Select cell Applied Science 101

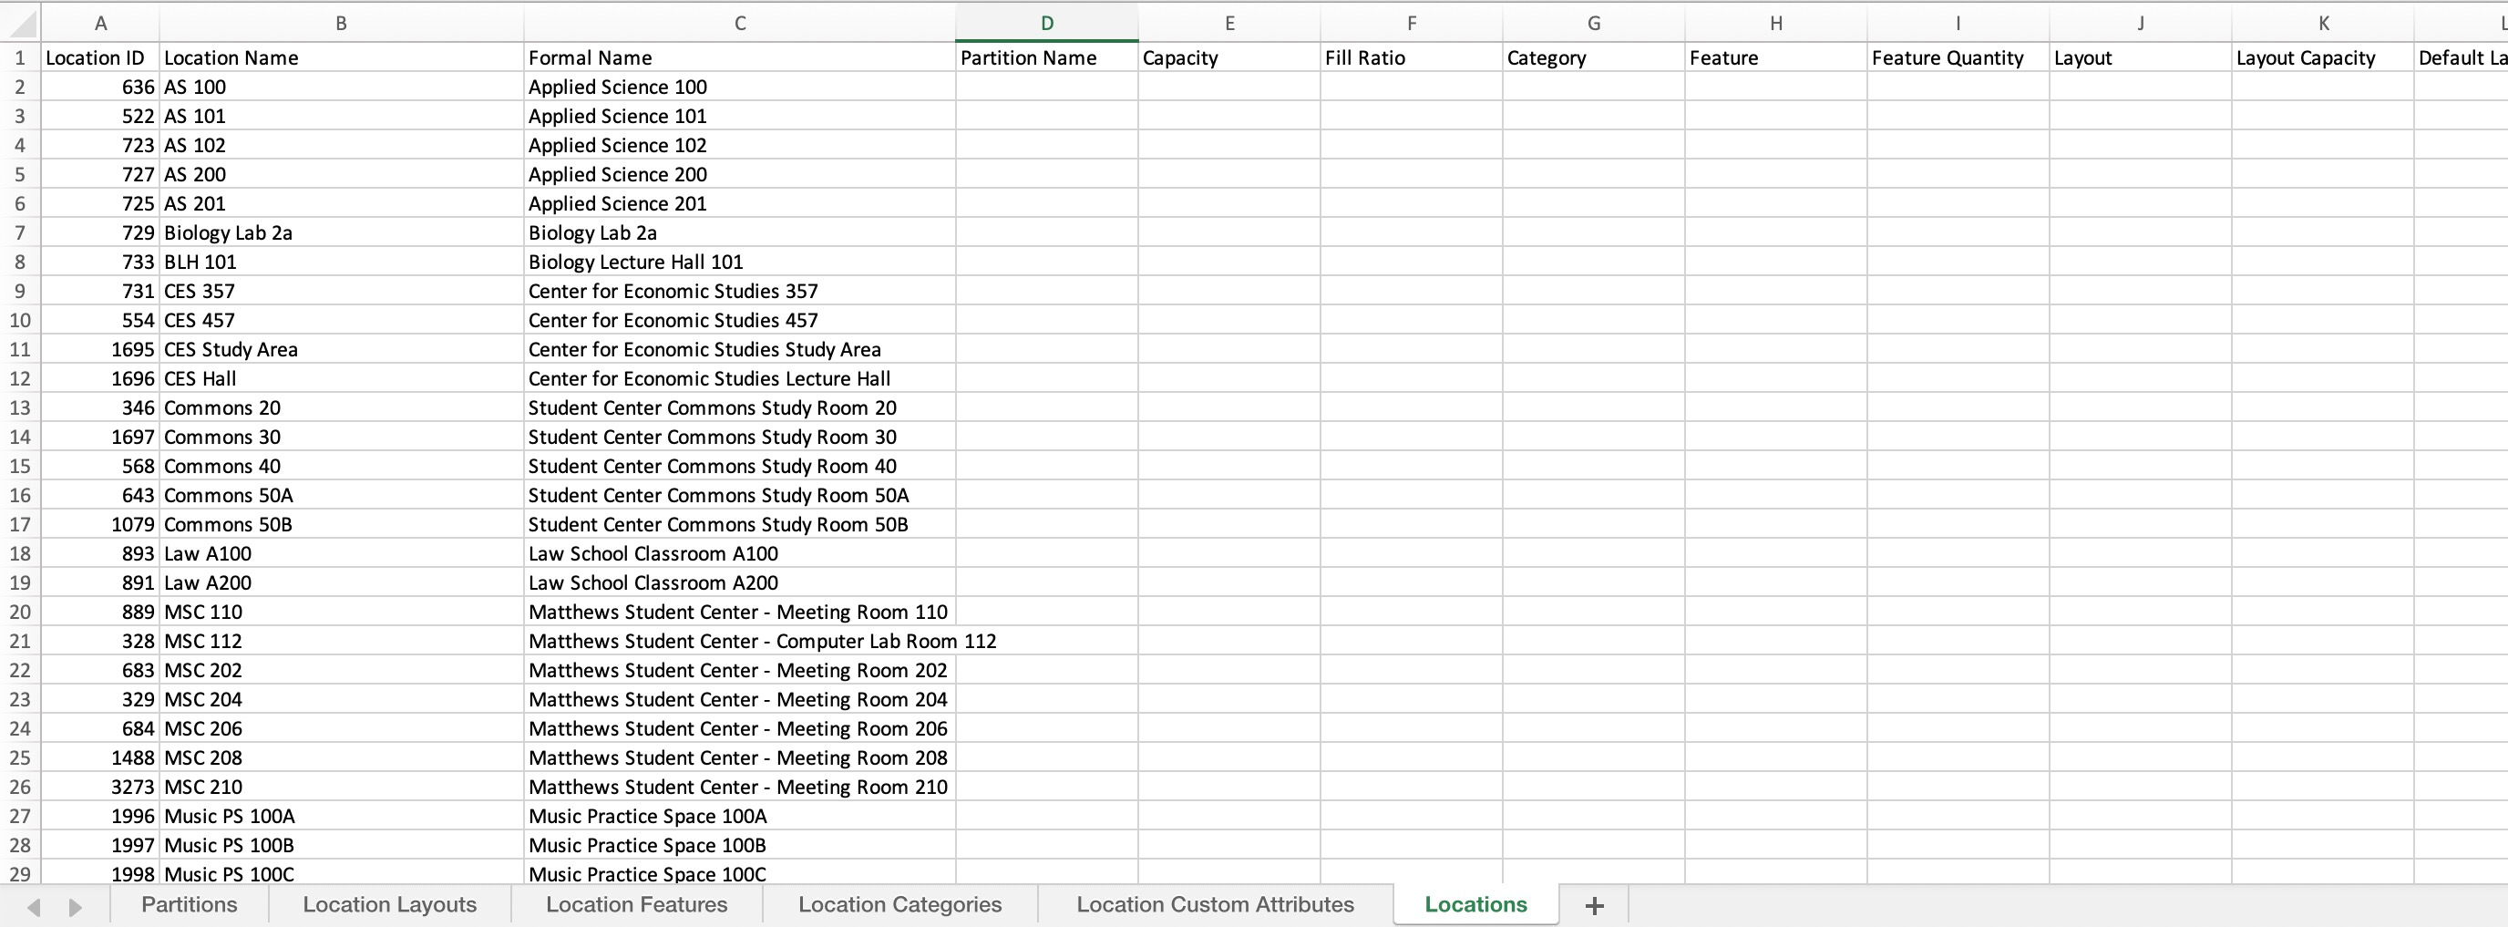coord(740,116)
